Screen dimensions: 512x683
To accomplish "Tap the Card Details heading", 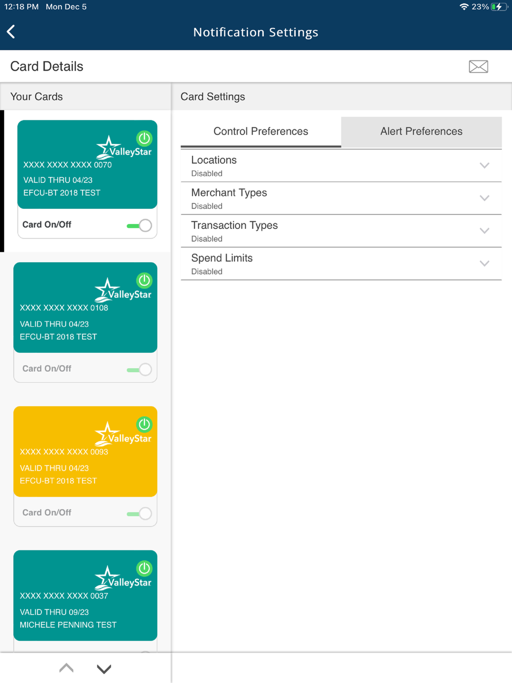I will [47, 67].
